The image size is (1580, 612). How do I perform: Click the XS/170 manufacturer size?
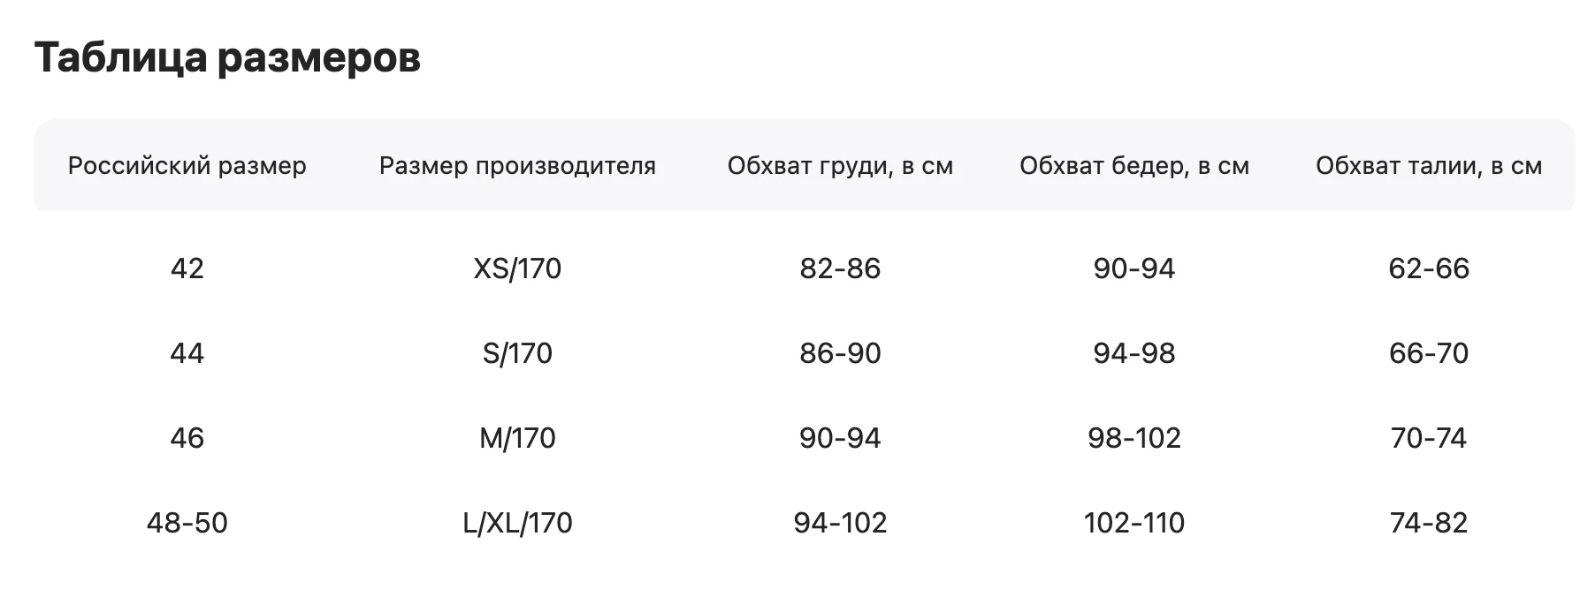coord(517,268)
